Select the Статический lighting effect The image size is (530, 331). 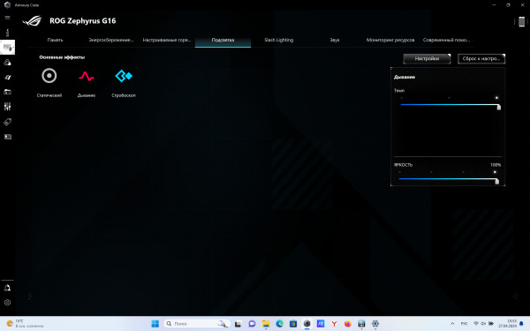pyautogui.click(x=49, y=82)
